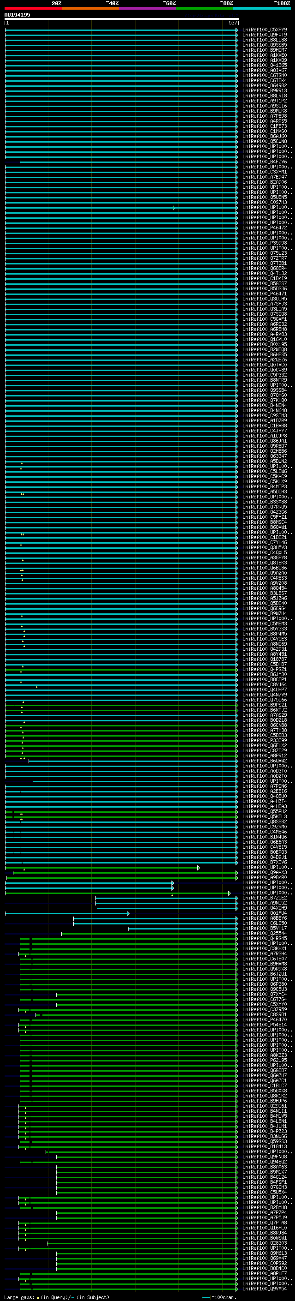Open hit UniRef100_C5XFY9
The image size is (295, 1301).
pyautogui.click(x=265, y=30)
